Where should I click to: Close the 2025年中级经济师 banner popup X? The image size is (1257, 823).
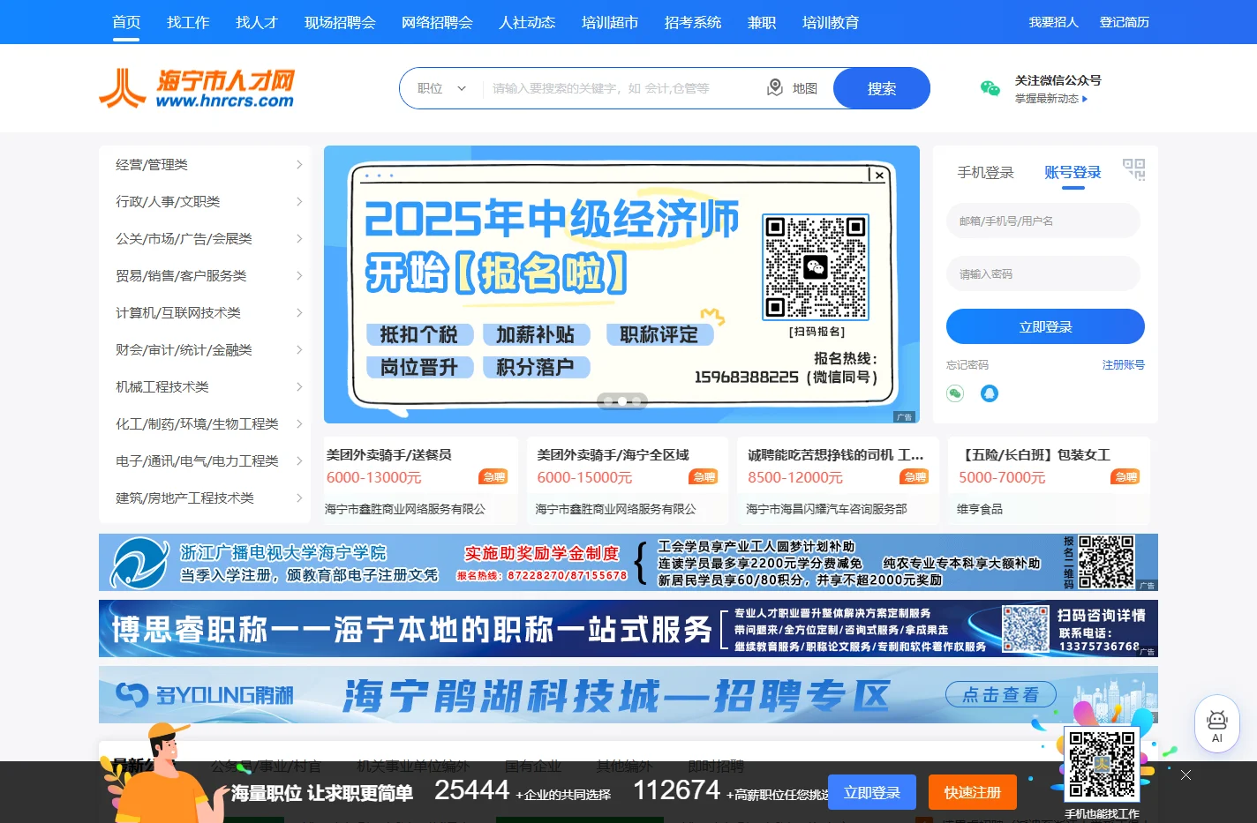880,175
